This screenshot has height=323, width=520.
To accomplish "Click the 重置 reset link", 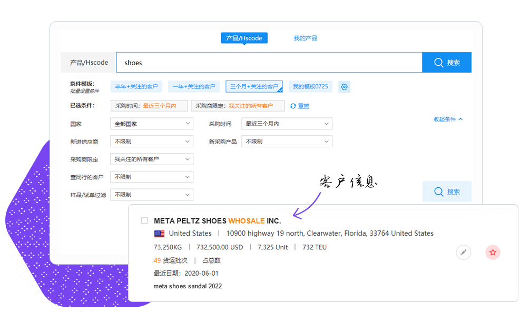I will (303, 106).
